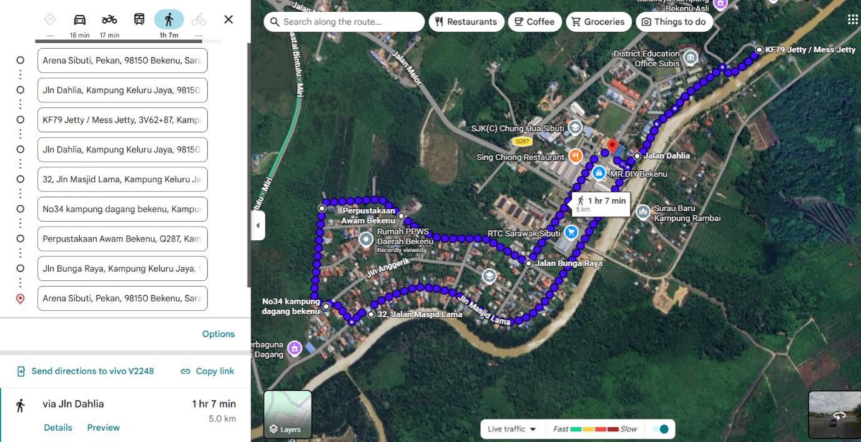Screen dimensions: 861x442
Task: Open the Live traffic dropdown
Action: click(x=512, y=429)
